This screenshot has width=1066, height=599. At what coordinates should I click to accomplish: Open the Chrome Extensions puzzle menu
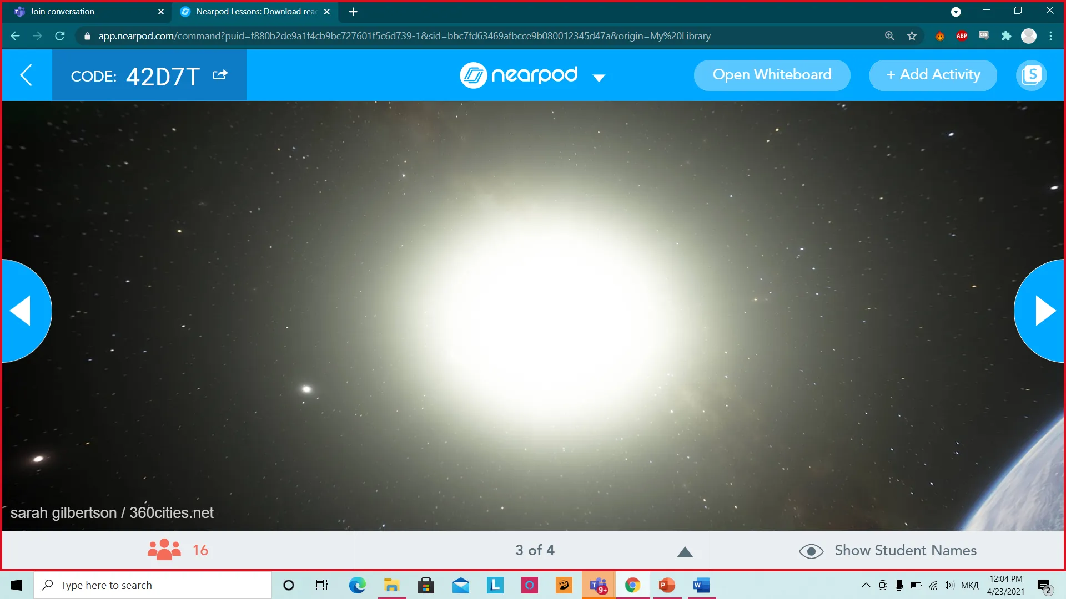click(1006, 36)
